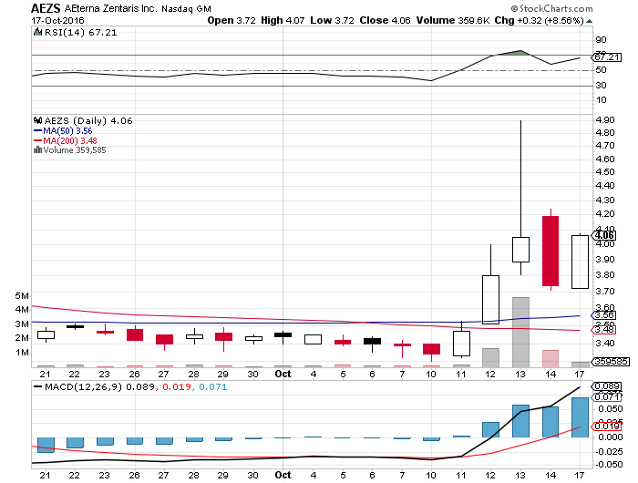Click the red October 10 candlestick
Image resolution: width=638 pixels, height=483 pixels.
(431, 349)
